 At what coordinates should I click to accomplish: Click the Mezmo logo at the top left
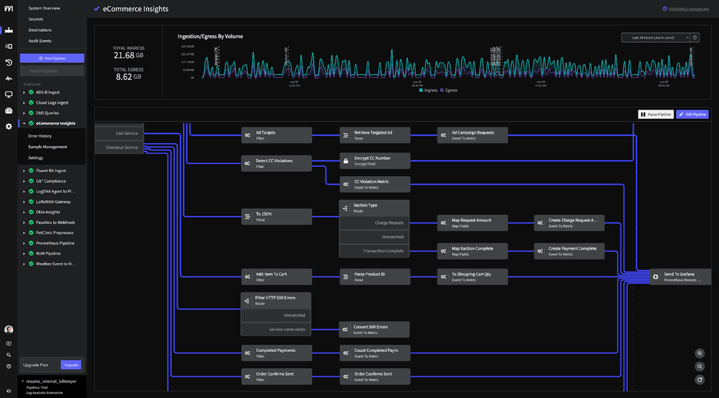click(9, 9)
